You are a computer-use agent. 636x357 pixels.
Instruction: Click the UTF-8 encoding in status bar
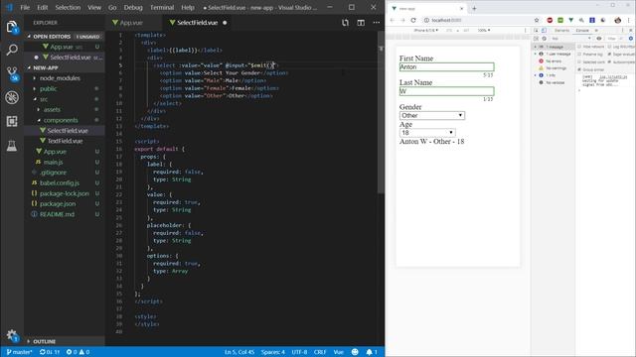(299, 352)
